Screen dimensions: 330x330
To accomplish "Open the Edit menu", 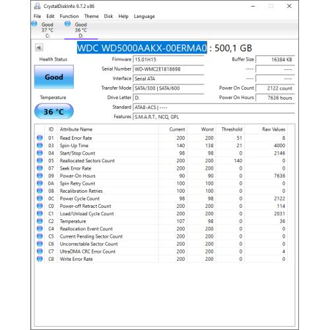I will pos(50,16).
